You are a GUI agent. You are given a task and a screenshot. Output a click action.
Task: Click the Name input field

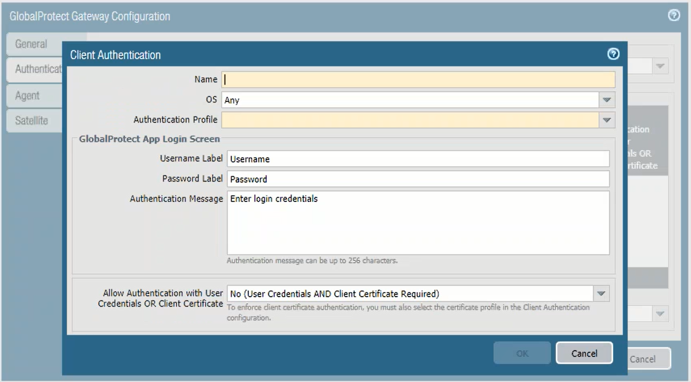pos(418,80)
